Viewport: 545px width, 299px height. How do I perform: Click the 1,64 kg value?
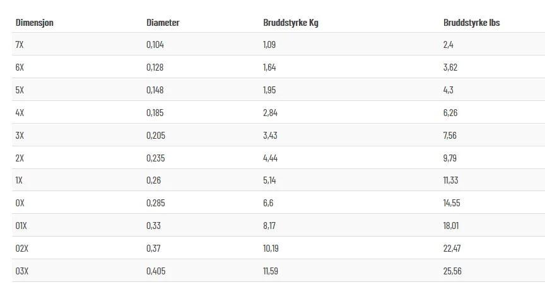tap(269, 67)
